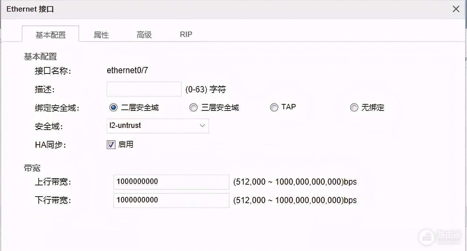Open the 属性 tab
This screenshot has width=467, height=251.
click(101, 35)
